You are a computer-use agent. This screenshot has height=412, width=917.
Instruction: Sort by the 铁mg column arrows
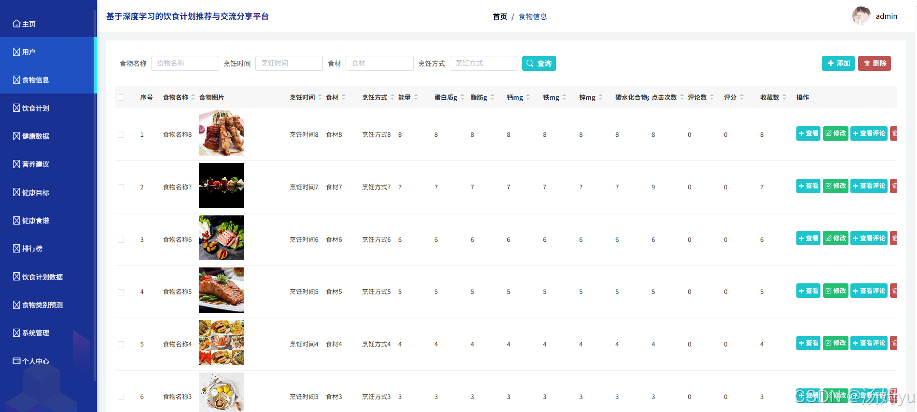tap(564, 97)
